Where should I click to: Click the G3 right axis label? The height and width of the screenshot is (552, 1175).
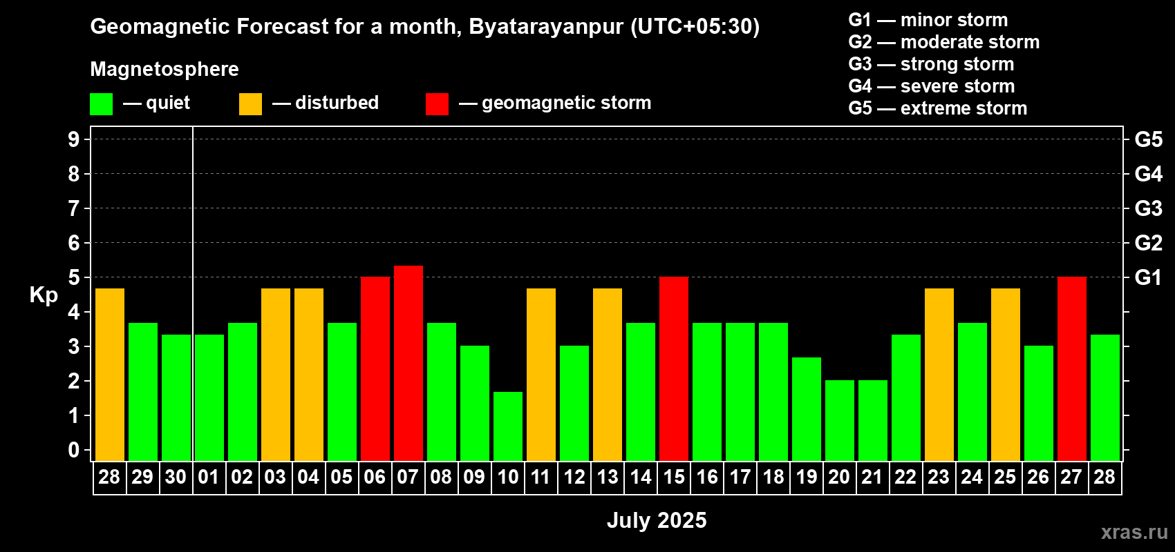1149,208
